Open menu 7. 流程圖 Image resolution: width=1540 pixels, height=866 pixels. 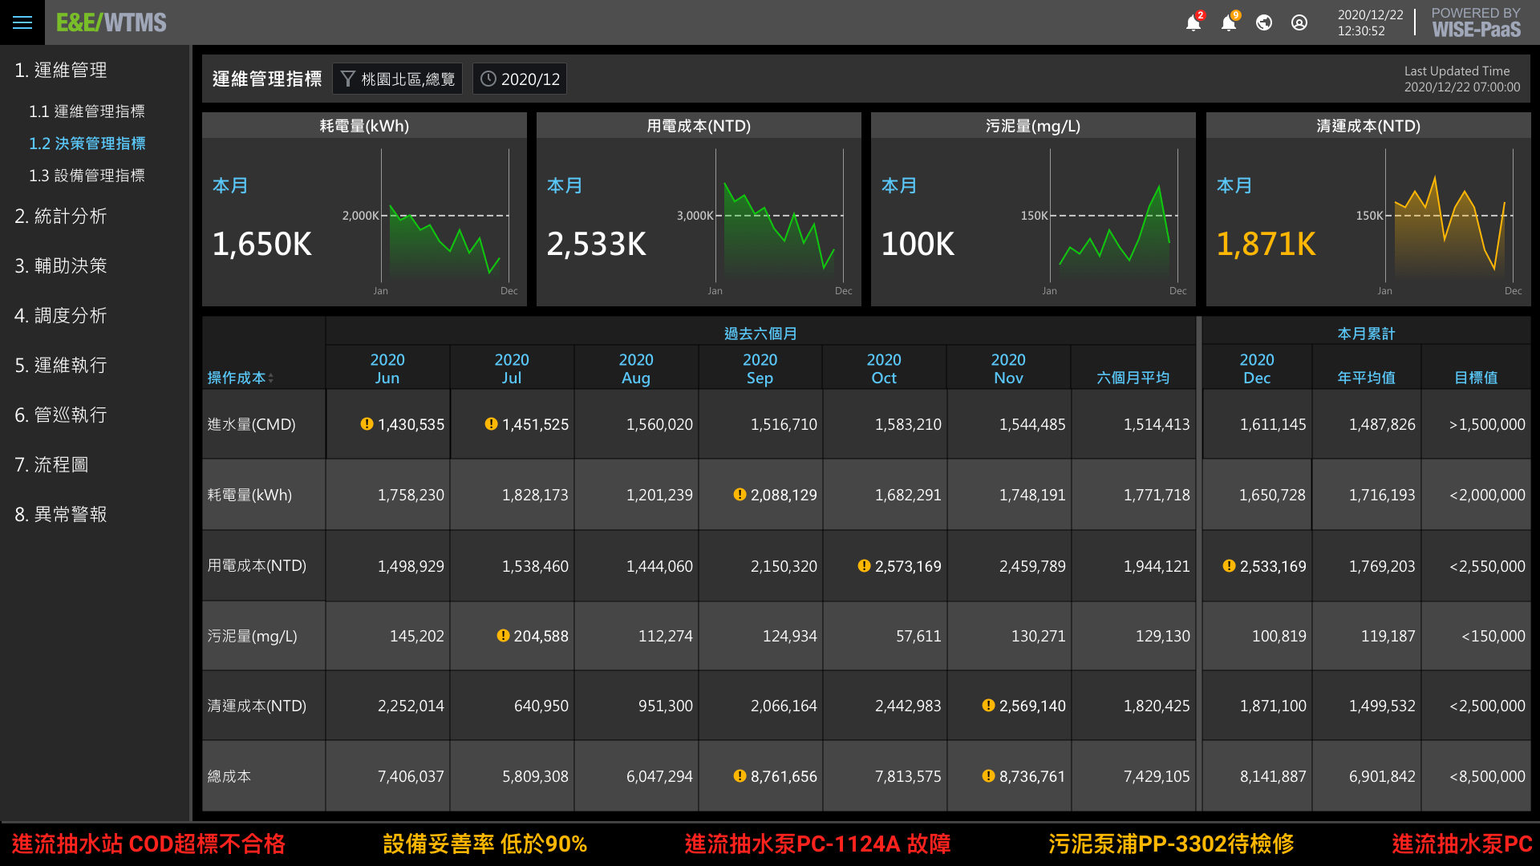51,464
